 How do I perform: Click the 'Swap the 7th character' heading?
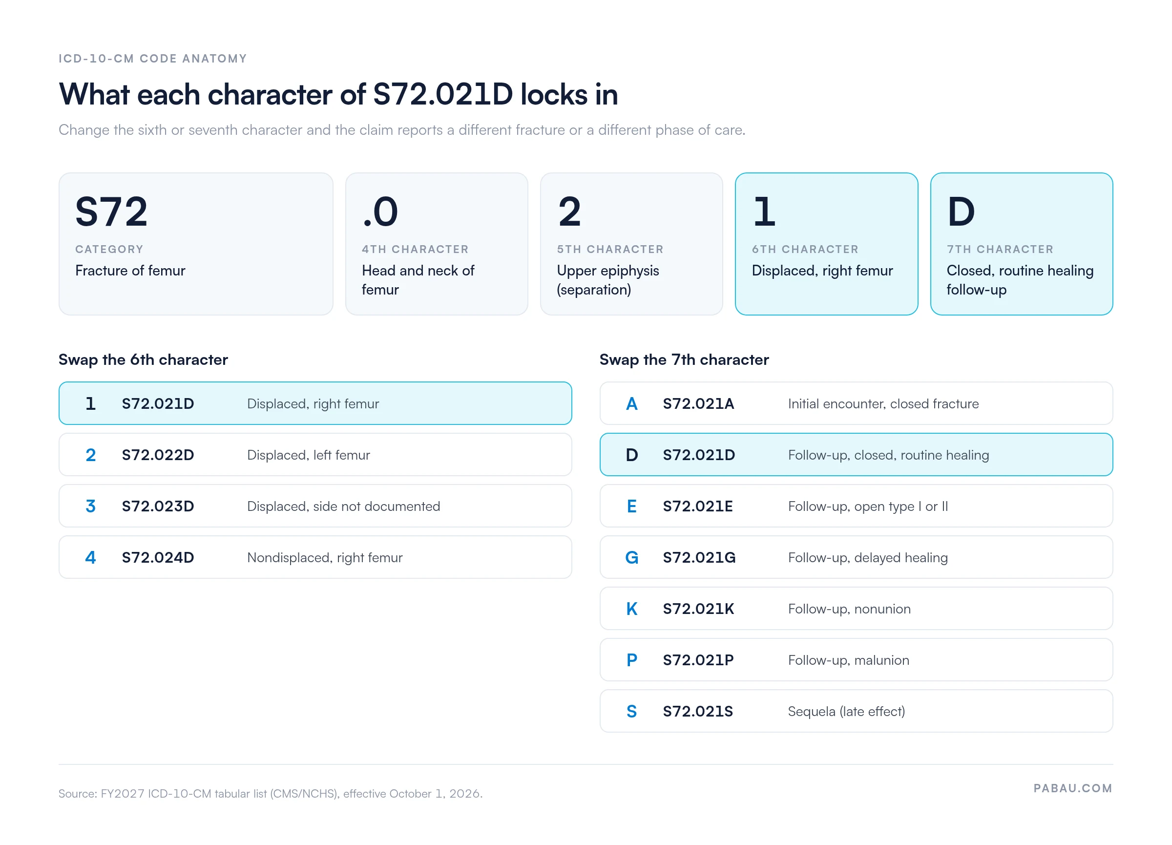click(684, 359)
